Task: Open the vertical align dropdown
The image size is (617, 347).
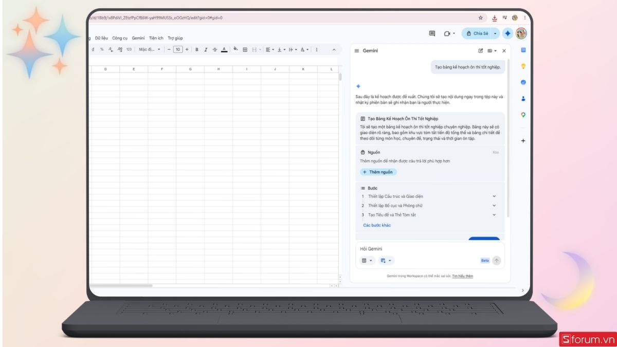Action: tap(281, 49)
